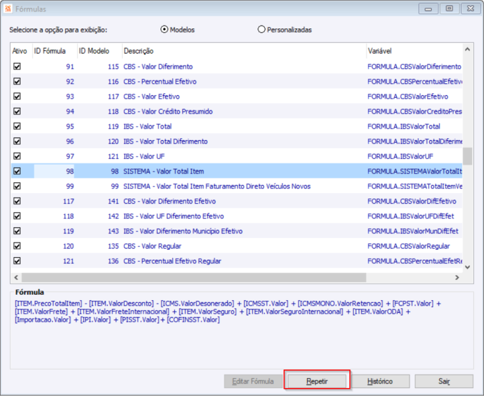Click the horizontal scroll right arrow

point(457,278)
